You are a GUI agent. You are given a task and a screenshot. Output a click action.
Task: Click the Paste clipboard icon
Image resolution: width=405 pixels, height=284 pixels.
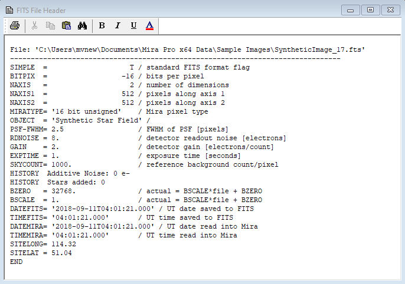pos(66,25)
